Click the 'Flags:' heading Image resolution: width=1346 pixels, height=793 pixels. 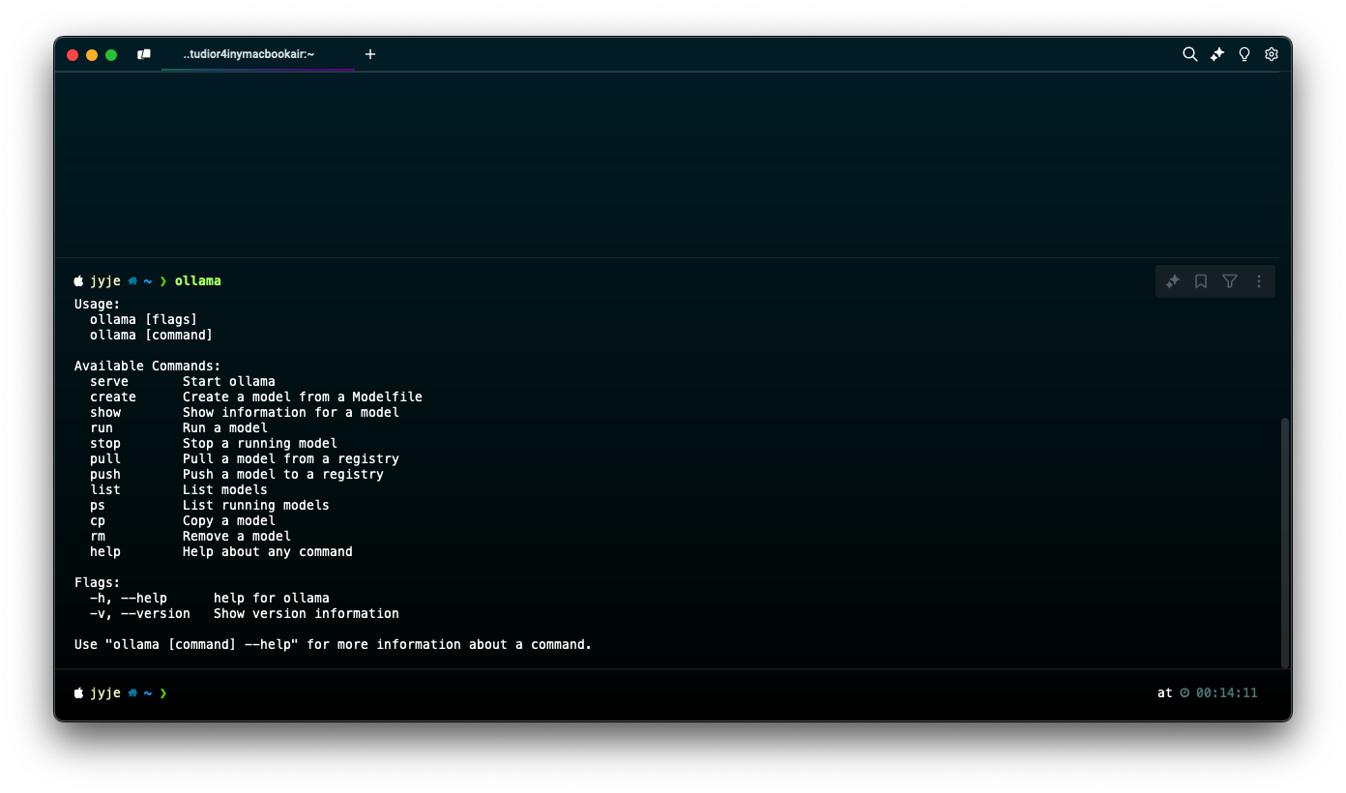click(98, 582)
